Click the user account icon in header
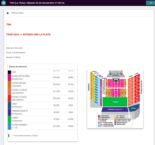This screenshot has width=155, height=145. (x=4, y=3)
